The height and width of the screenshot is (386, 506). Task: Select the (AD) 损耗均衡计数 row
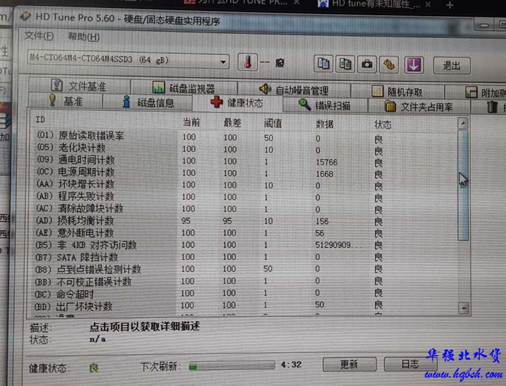pos(246,221)
